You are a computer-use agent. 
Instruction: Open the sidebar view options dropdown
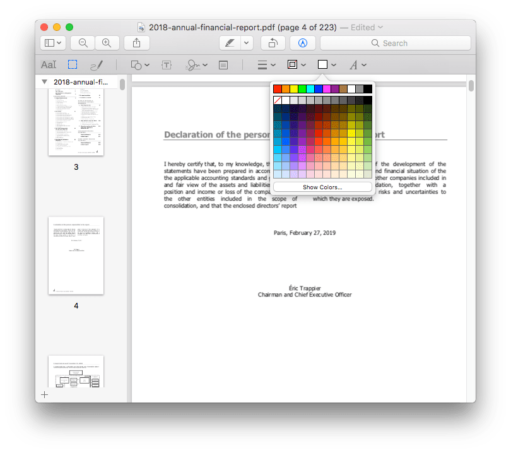click(x=52, y=43)
